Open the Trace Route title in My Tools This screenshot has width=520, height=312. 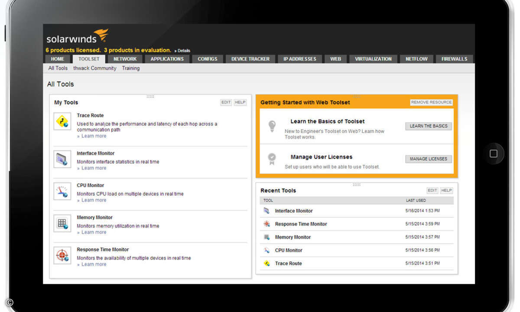90,115
